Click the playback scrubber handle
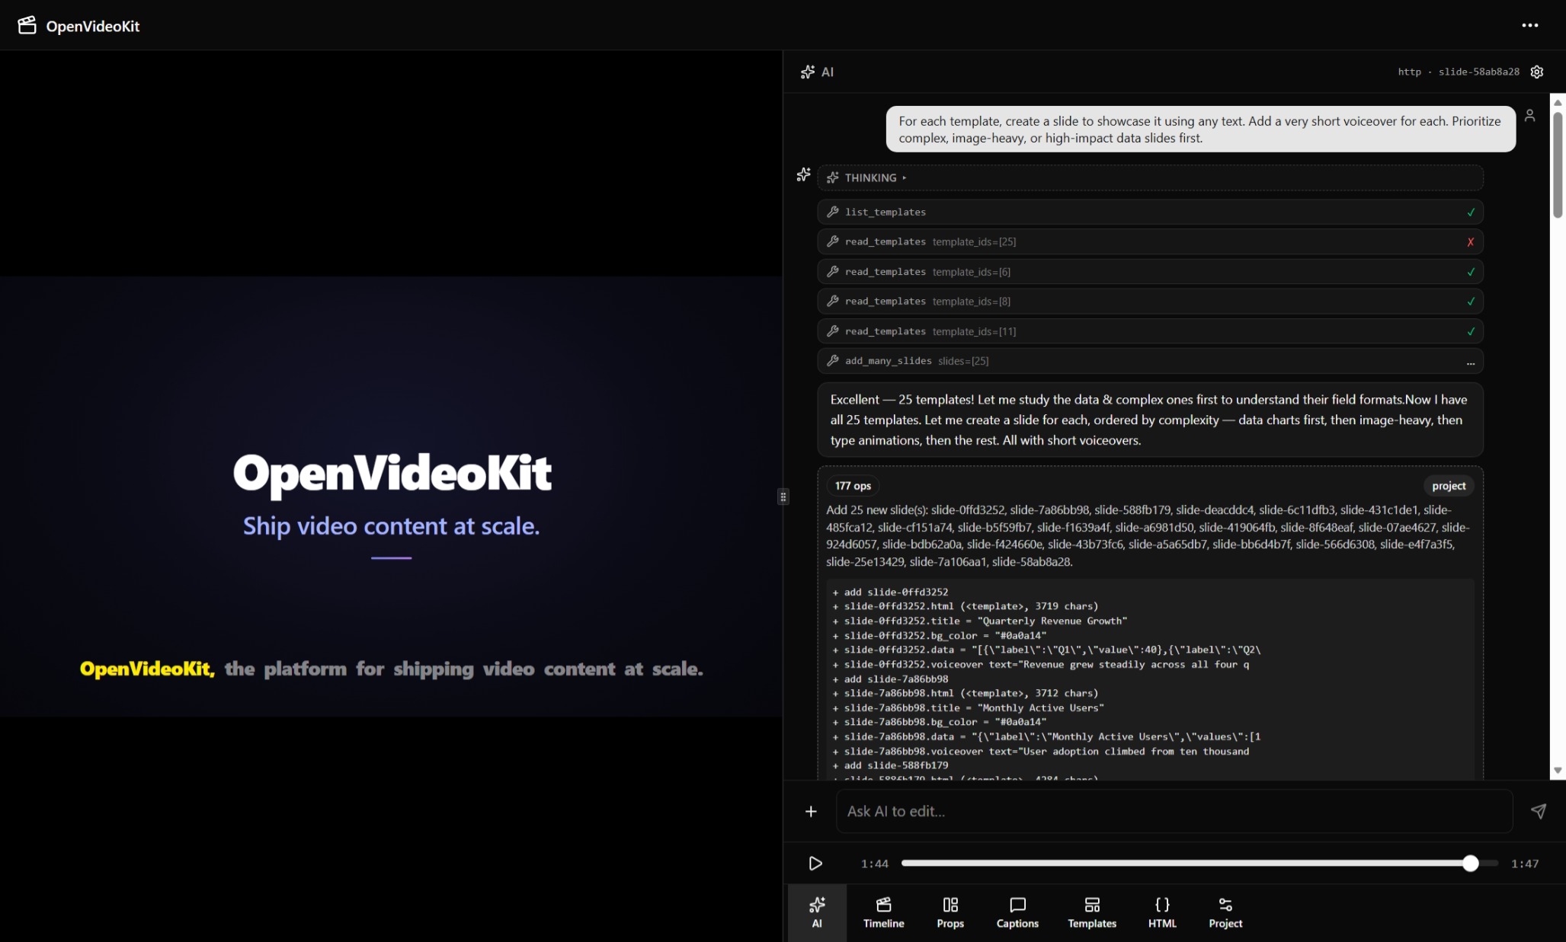1566x942 pixels. pyautogui.click(x=1471, y=863)
